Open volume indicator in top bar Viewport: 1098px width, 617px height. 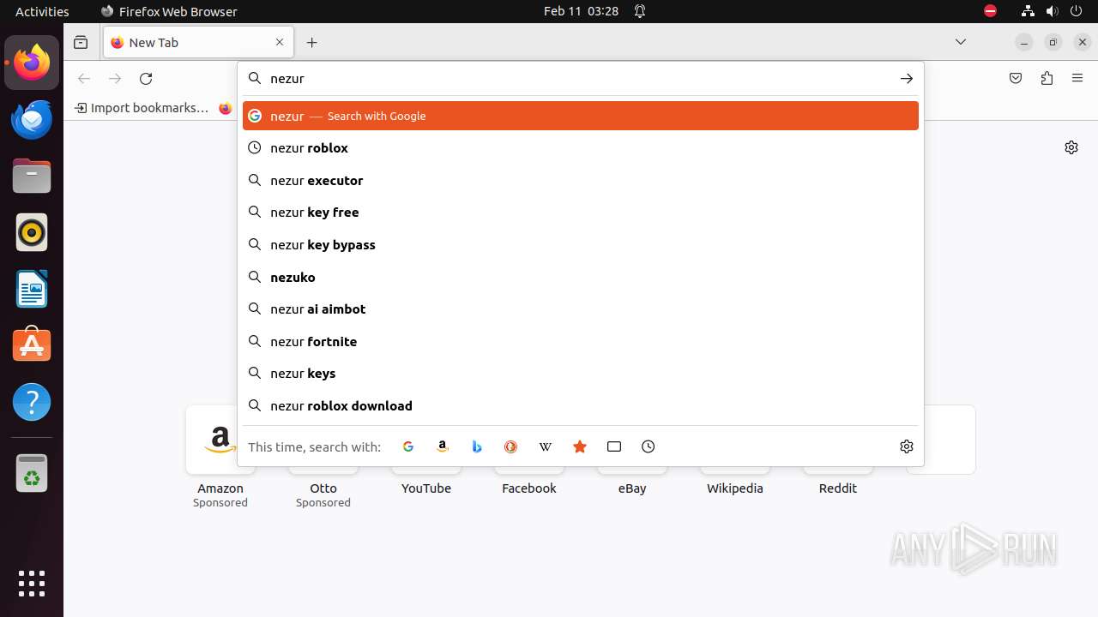(1053, 11)
